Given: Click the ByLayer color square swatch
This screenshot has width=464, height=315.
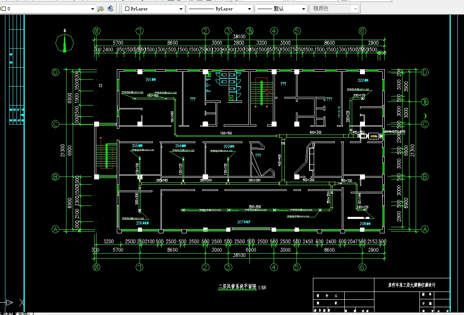Looking at the screenshot, I should pyautogui.click(x=127, y=9).
